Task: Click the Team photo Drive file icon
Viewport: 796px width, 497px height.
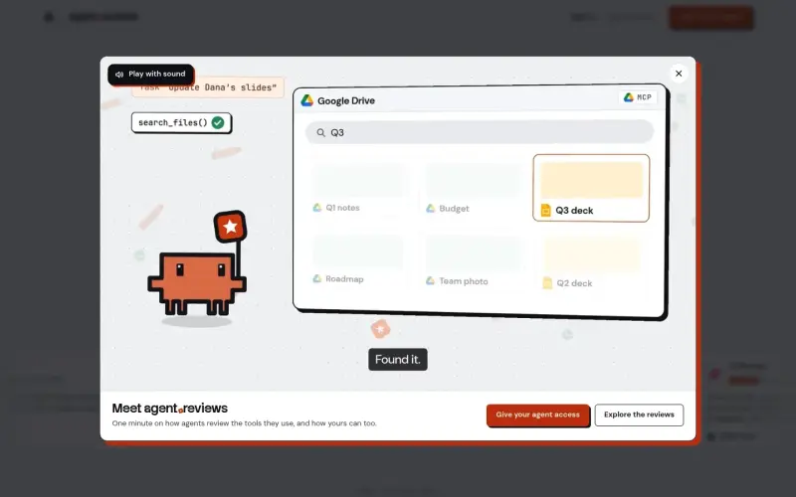Action: [x=431, y=280]
